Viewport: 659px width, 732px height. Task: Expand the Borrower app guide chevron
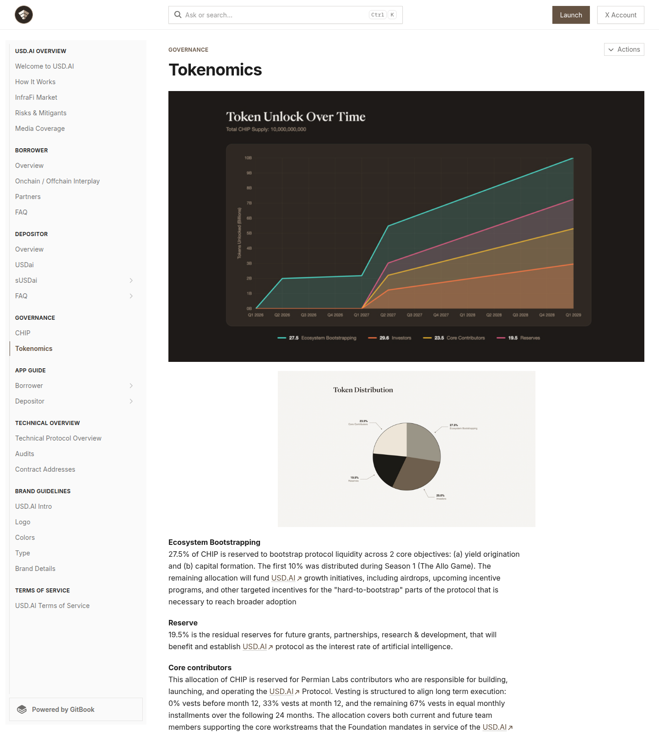click(131, 386)
